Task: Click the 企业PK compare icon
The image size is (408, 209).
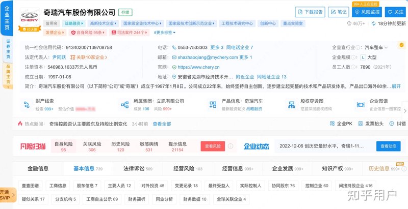Action: (x=332, y=124)
